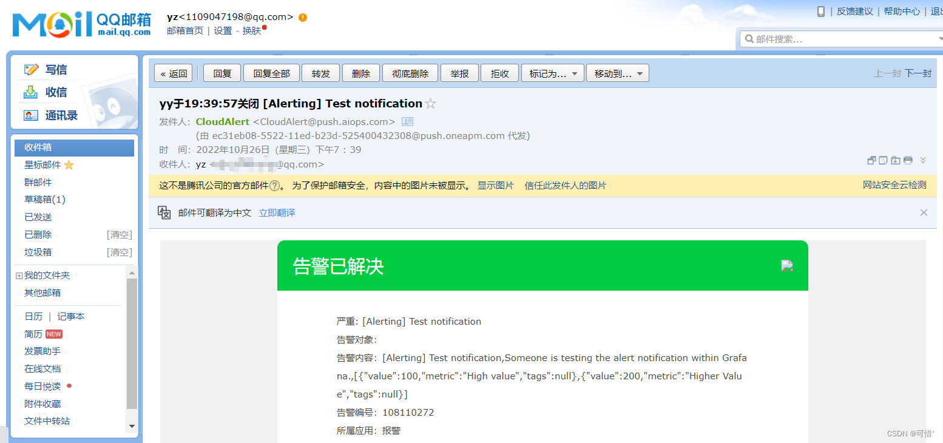Screen dimensions: 943x443
Task: Click 网站安全云检测 link
Action: 894,185
